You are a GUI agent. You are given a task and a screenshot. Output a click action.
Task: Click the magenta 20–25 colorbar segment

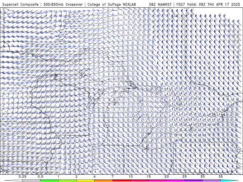pyautogui.click(x=176, y=180)
